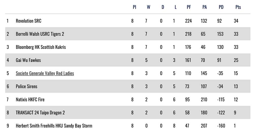Click the L column header
The width and height of the screenshot is (254, 137).
(x=175, y=7)
